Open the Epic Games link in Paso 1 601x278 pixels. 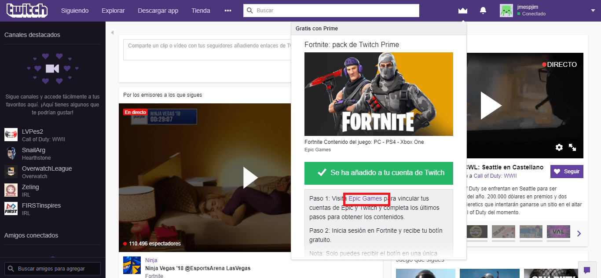[365, 199]
